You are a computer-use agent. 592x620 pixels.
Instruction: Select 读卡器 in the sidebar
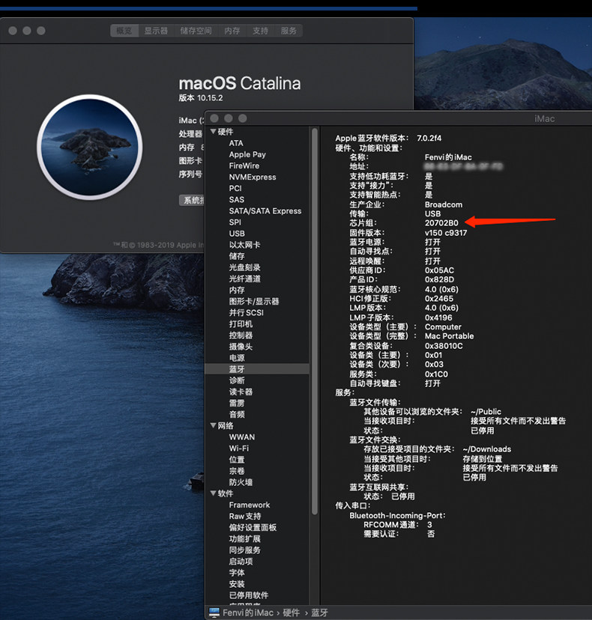pyautogui.click(x=241, y=392)
